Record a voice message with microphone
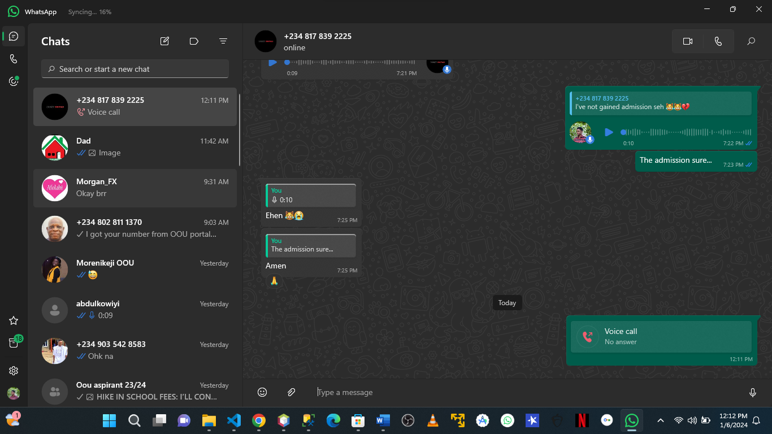This screenshot has height=434, width=772. (x=752, y=392)
